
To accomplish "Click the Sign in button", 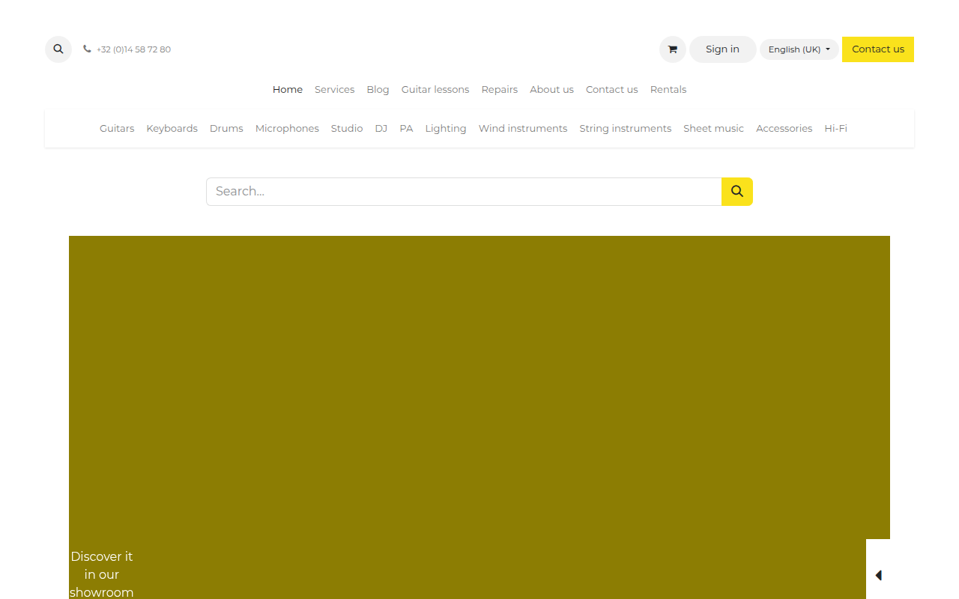I will [x=722, y=49].
